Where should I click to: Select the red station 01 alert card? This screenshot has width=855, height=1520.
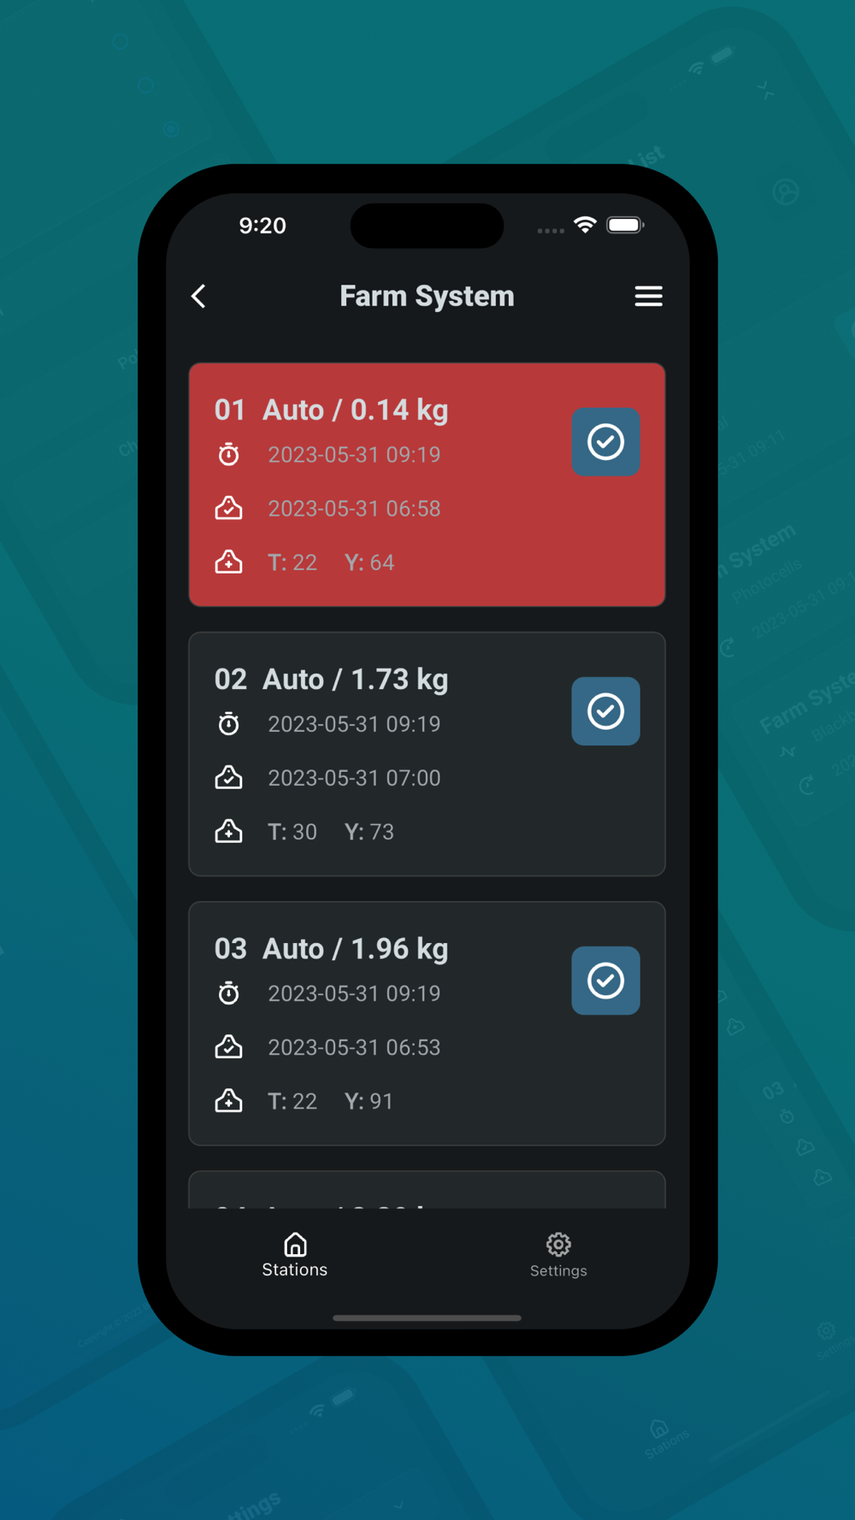(x=427, y=485)
